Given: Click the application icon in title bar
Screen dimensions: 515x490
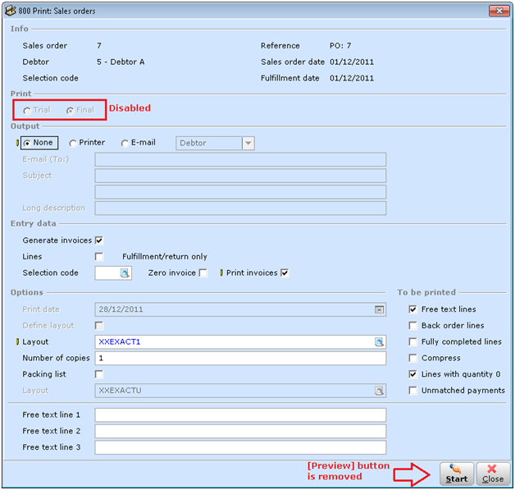Looking at the screenshot, I should point(10,11).
